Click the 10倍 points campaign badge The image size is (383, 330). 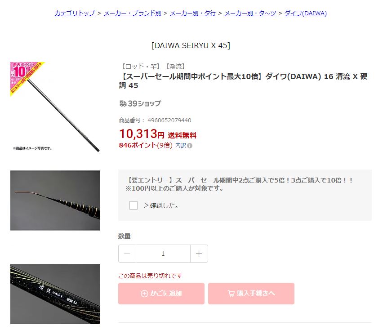(x=27, y=78)
